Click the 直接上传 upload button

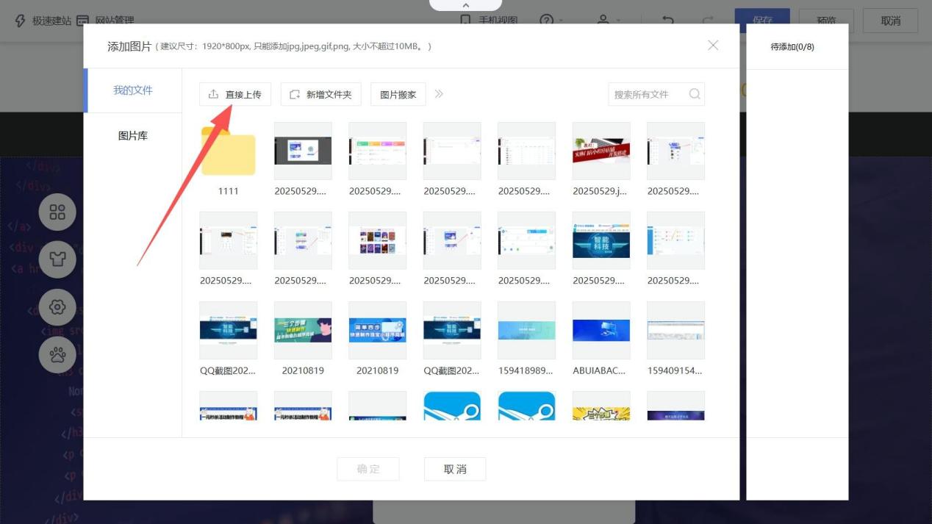235,94
